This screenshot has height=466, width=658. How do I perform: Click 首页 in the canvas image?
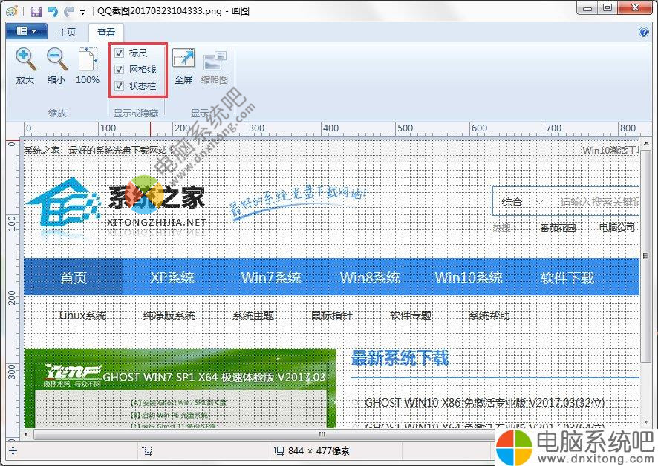(x=74, y=278)
